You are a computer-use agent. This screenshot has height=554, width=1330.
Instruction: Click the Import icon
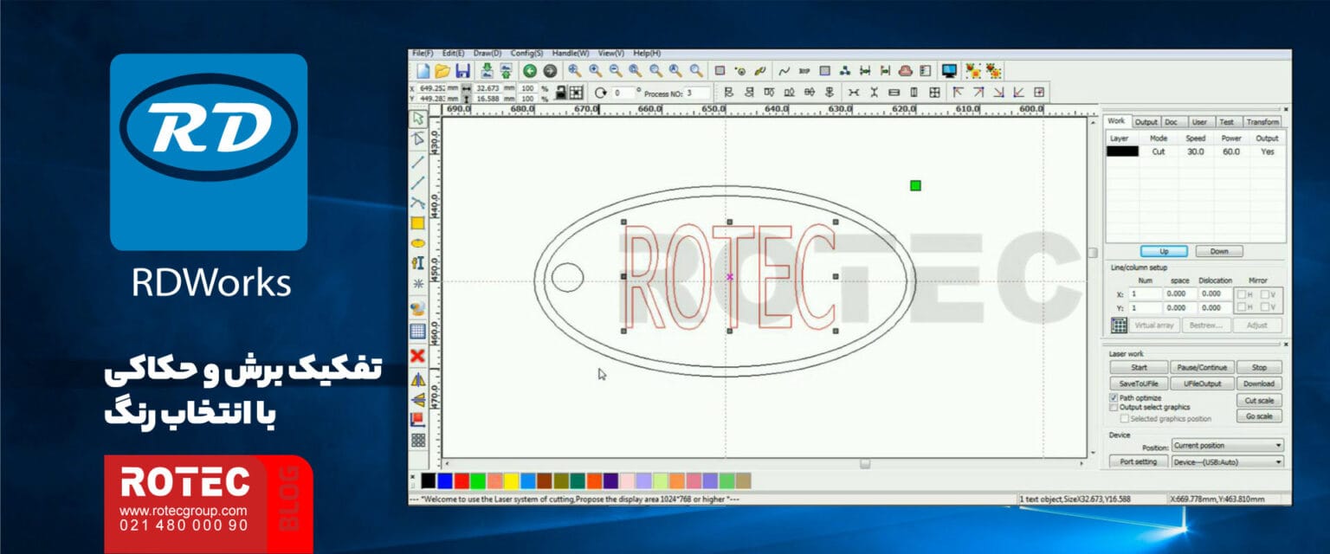(487, 71)
